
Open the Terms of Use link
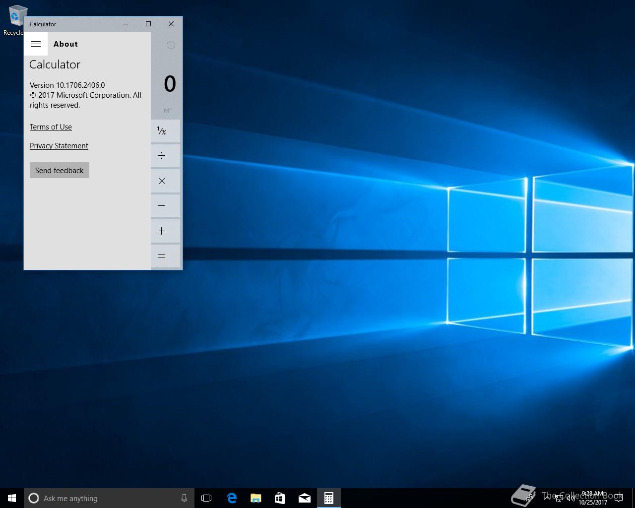pyautogui.click(x=51, y=127)
